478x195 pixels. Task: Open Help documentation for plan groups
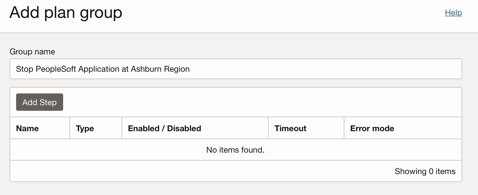pyautogui.click(x=453, y=13)
